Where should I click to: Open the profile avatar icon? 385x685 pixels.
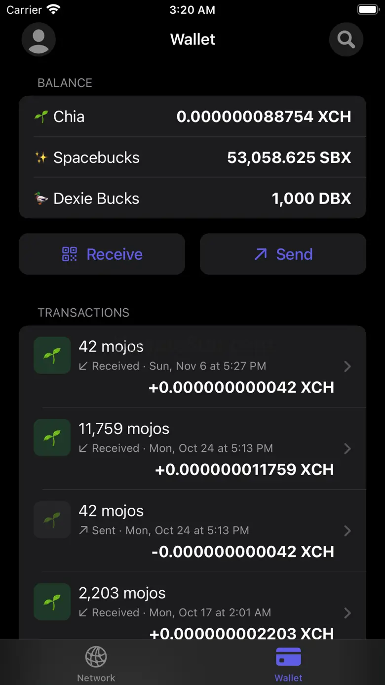pos(38,40)
